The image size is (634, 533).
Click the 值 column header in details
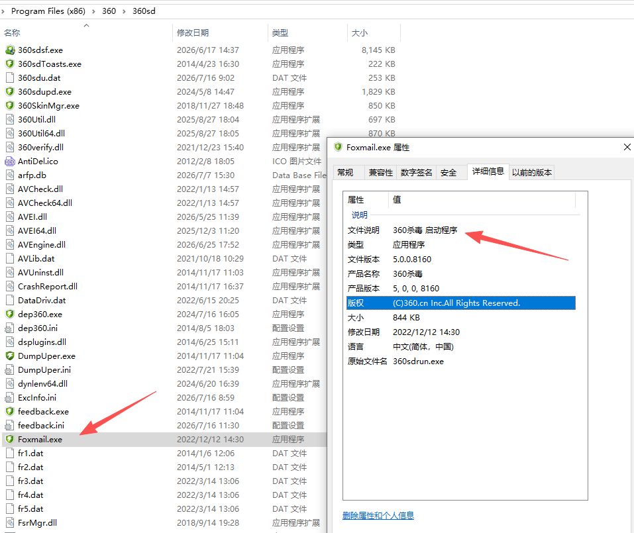[482, 199]
